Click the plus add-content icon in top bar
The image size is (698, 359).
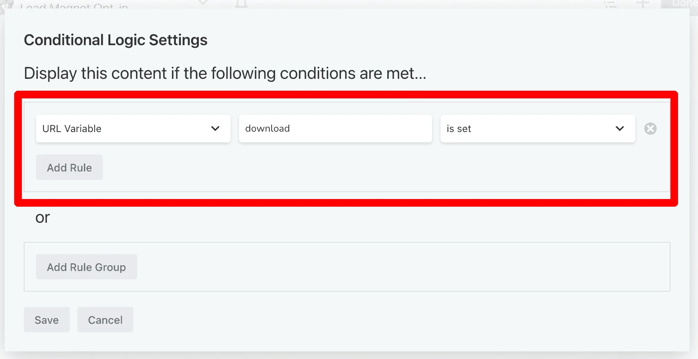tap(642, 4)
